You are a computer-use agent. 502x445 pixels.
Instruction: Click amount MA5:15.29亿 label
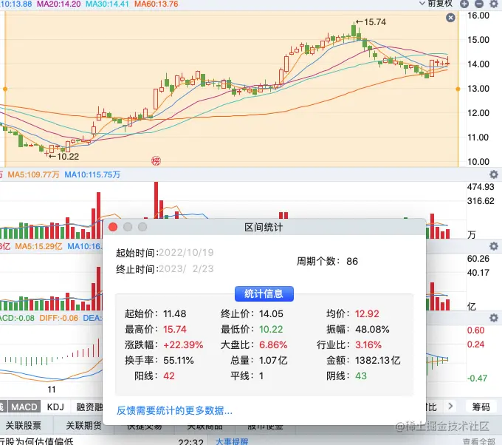38,246
